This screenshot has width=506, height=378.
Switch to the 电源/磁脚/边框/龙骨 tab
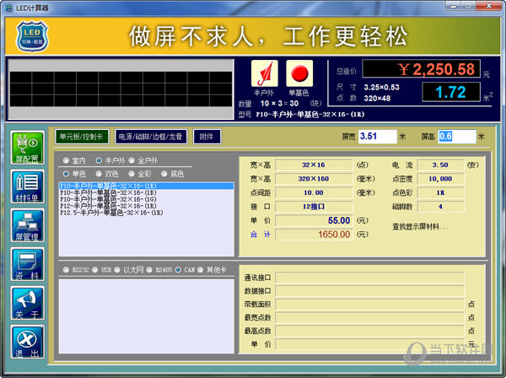(150, 136)
